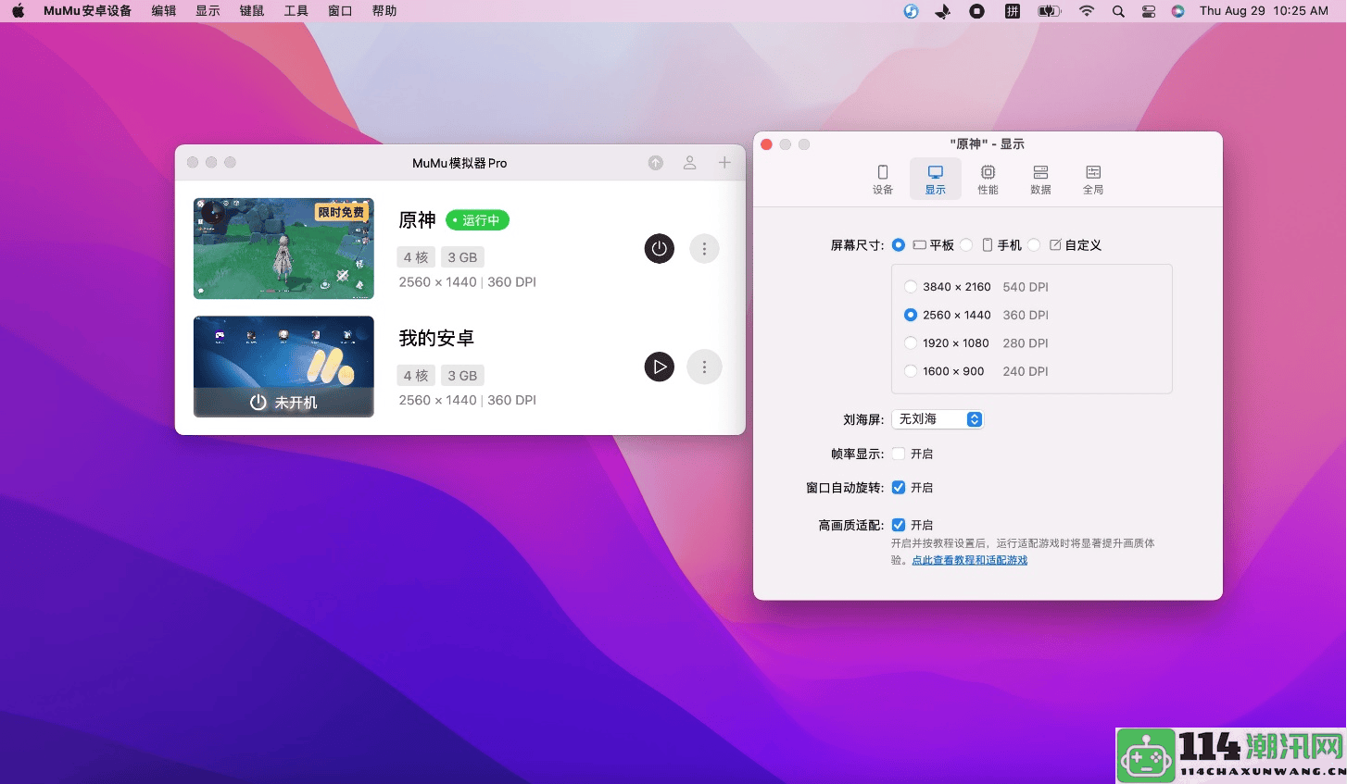Click the Wi-Fi status icon
This screenshot has height=784, width=1347.
1087,11
